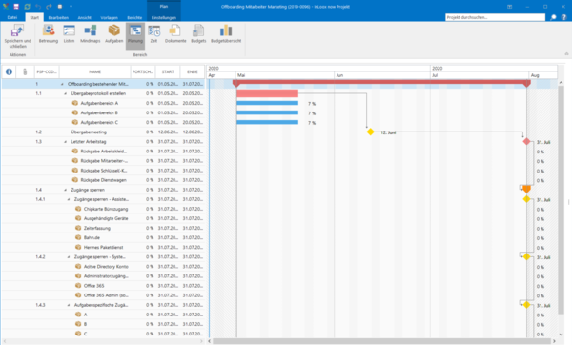The width and height of the screenshot is (572, 345).
Task: Collapse Zugänge sperren - Assiste... group
Action: tap(69, 199)
